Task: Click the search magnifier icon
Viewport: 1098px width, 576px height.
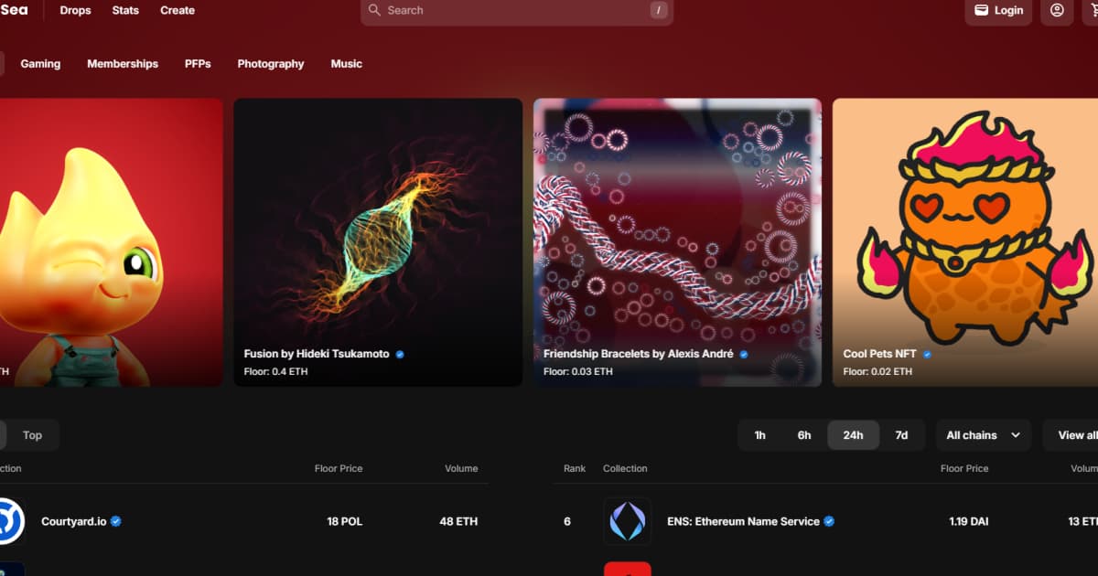Action: tap(374, 10)
